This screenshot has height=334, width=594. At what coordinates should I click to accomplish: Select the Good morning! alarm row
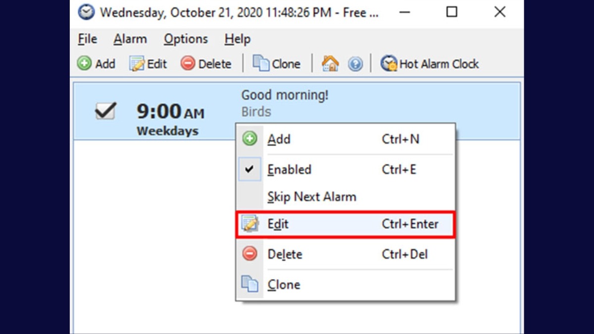(297, 111)
